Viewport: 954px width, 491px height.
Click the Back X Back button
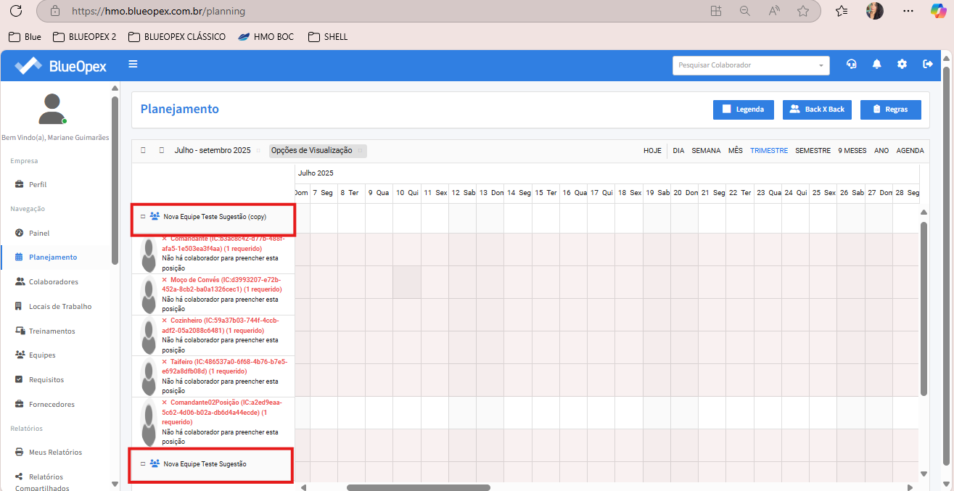coord(817,110)
